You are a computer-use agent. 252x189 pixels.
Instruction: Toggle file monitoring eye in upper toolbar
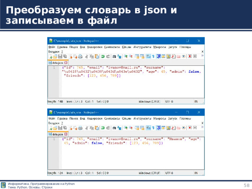183,56
